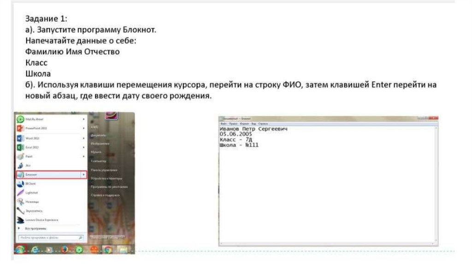Launch Word 2013 from the Start menu
The width and height of the screenshot is (472, 264).
[51, 138]
